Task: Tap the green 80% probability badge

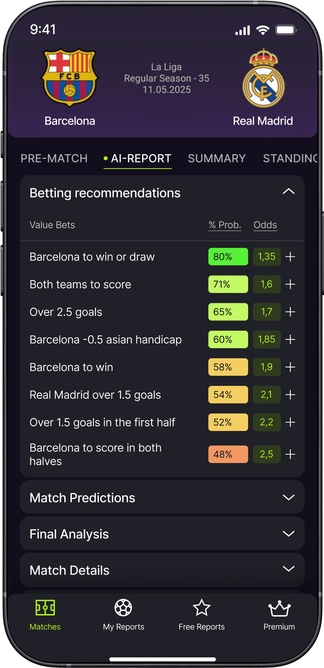Action: point(228,257)
